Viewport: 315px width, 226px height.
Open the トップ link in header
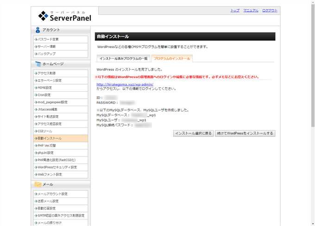(235, 10)
